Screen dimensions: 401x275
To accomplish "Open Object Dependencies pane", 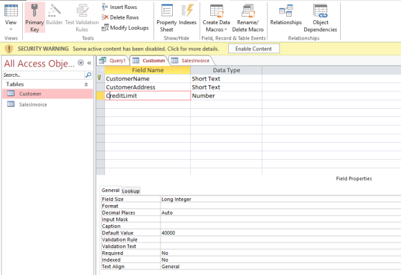I will 320,17.
